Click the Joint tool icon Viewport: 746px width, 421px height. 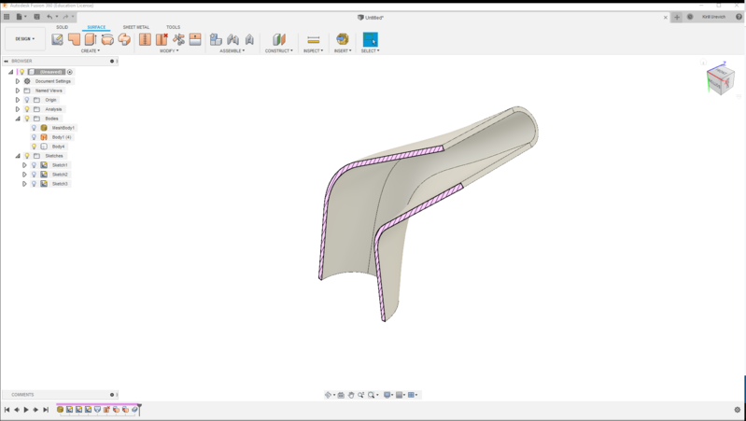[232, 39]
